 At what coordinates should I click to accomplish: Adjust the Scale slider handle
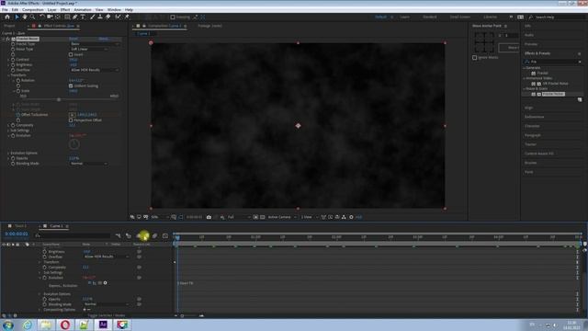(59, 100)
